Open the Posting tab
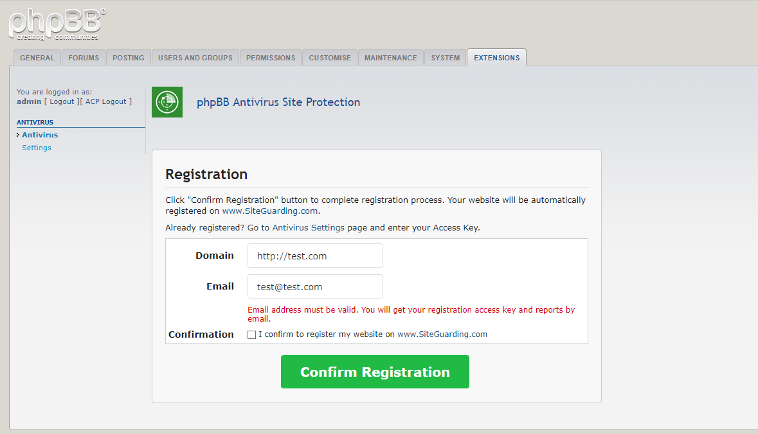758x434 pixels. (x=129, y=57)
